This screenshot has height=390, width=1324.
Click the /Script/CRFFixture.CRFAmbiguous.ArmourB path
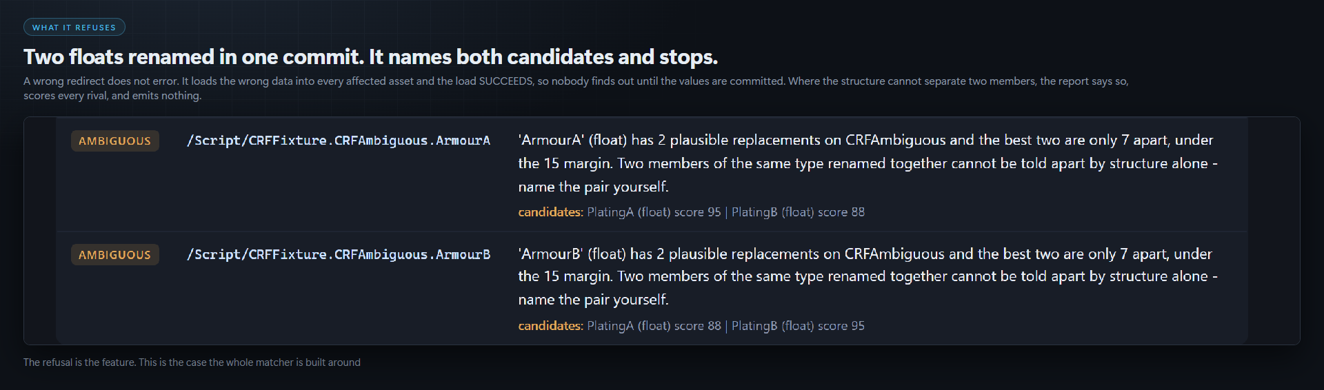click(339, 255)
